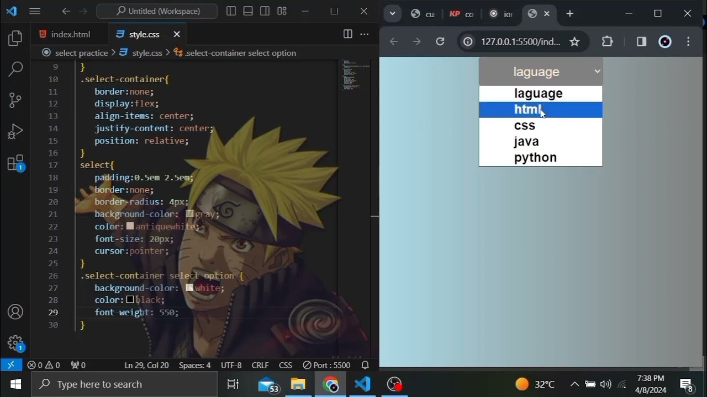
Task: Click the Untitled (Workspace) command center search
Action: (x=157, y=12)
